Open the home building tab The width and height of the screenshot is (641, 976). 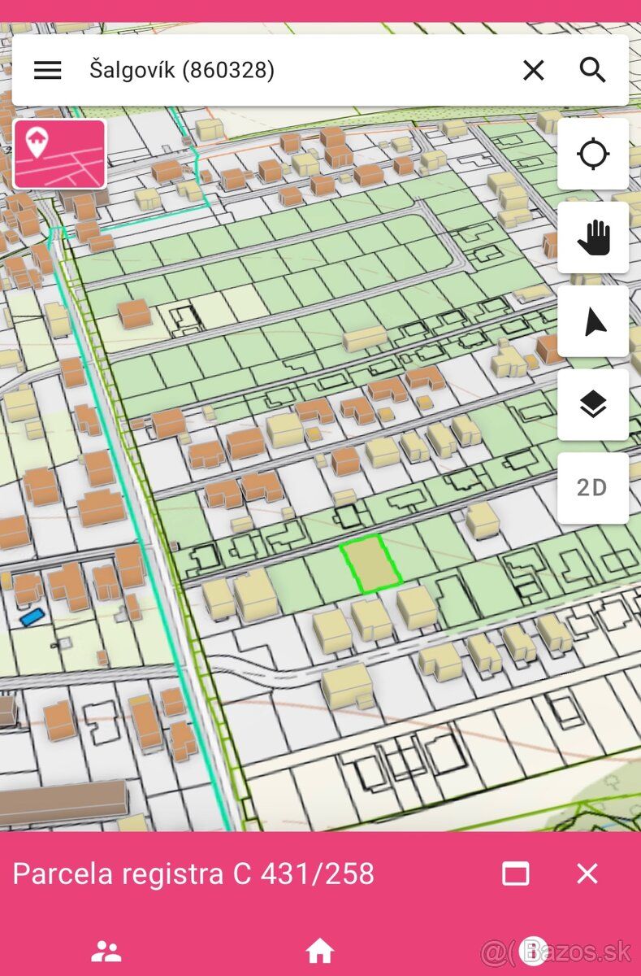click(x=320, y=951)
